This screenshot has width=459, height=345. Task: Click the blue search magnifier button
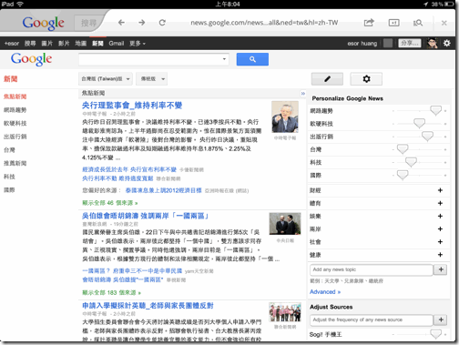[252, 59]
